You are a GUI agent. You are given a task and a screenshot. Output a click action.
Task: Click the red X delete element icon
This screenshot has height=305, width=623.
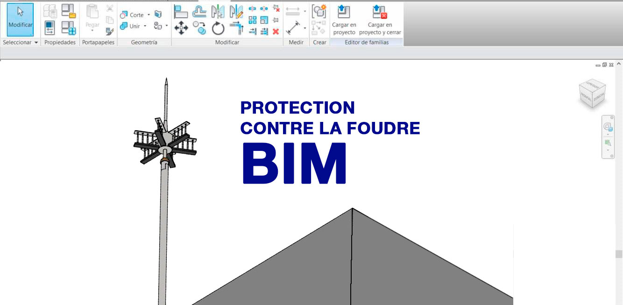click(276, 31)
